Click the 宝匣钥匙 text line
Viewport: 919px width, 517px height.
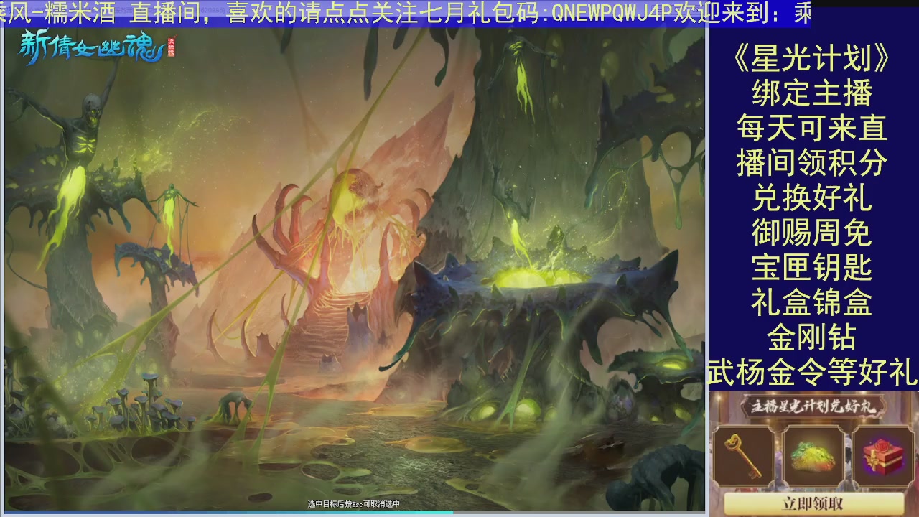(812, 268)
